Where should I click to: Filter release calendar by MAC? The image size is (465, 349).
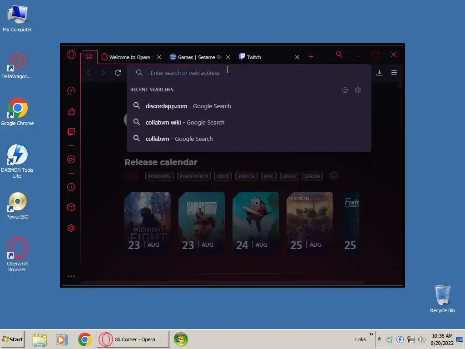tap(269, 176)
